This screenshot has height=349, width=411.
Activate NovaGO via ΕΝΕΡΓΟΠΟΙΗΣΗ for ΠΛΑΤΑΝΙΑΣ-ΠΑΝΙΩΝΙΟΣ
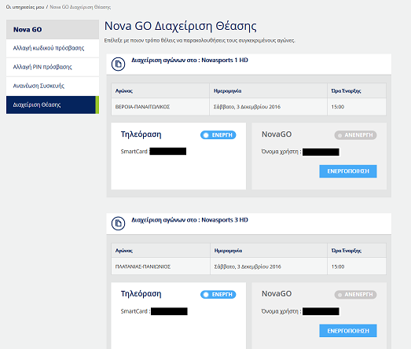pyautogui.click(x=348, y=331)
